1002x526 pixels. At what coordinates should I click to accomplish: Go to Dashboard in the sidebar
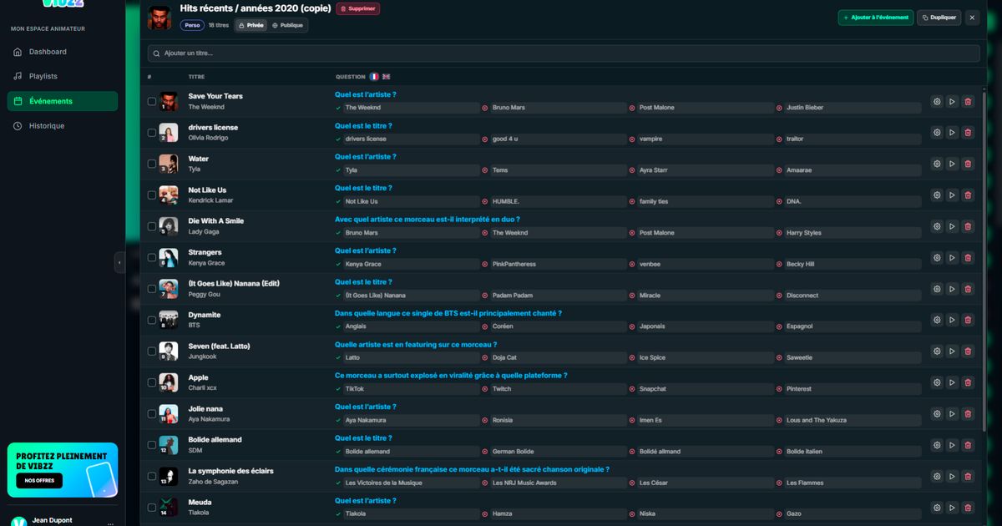coord(63,52)
